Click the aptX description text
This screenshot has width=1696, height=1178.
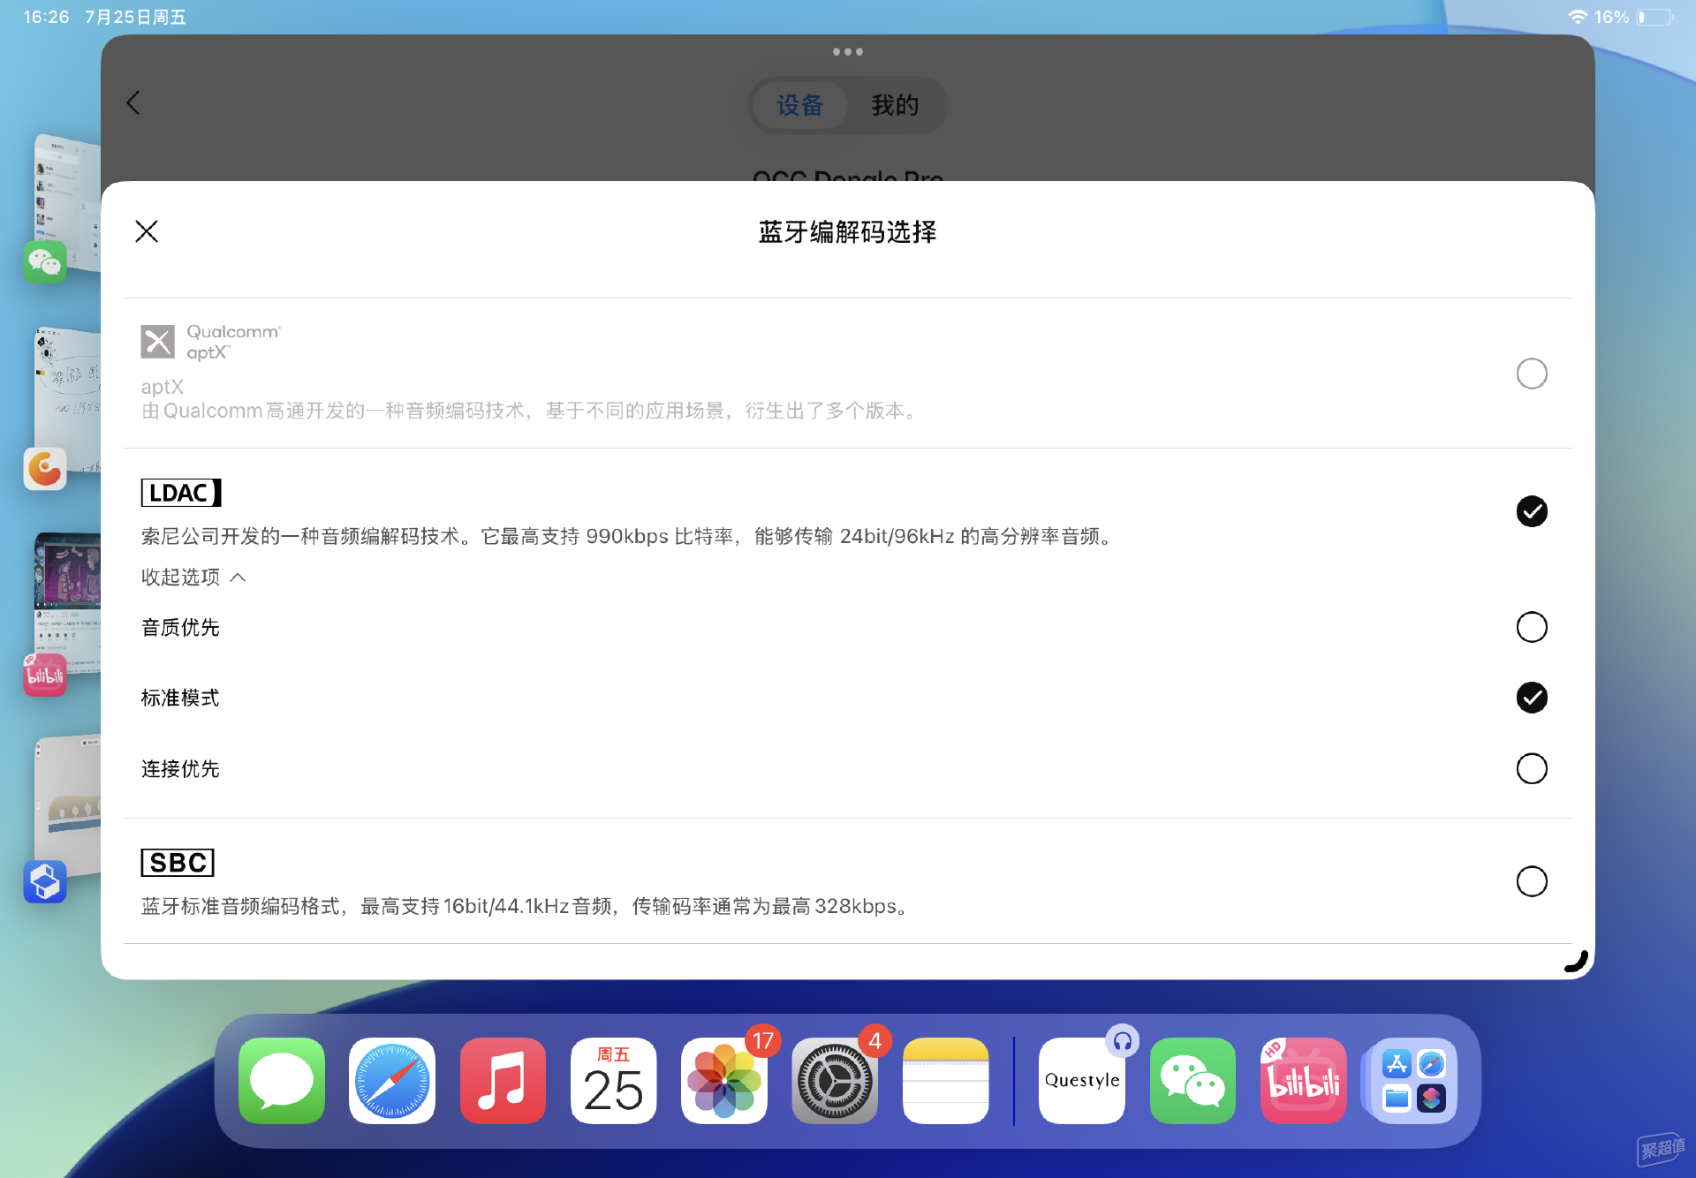pos(530,411)
